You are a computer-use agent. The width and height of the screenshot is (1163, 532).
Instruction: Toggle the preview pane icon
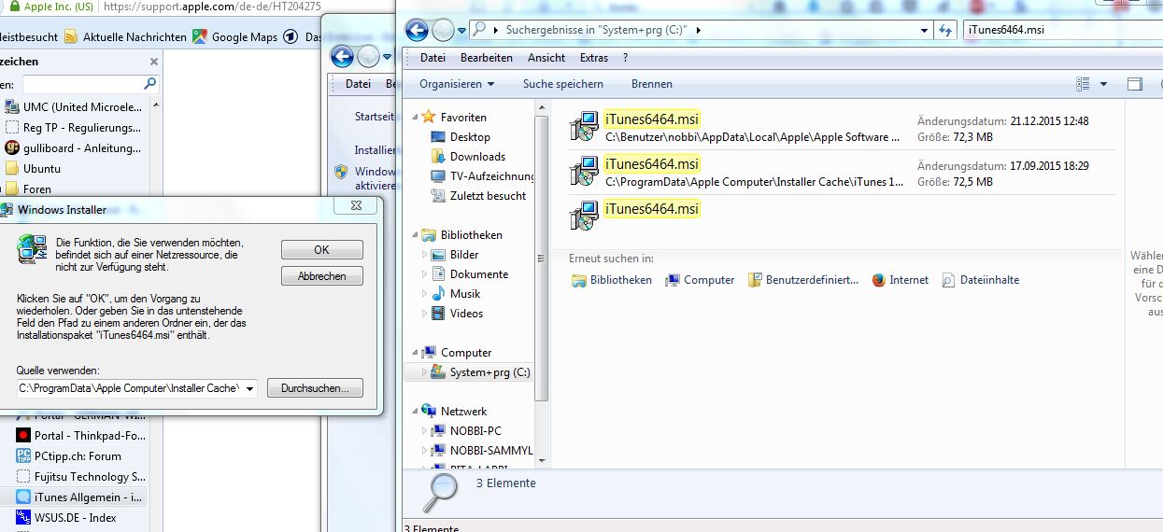1134,84
